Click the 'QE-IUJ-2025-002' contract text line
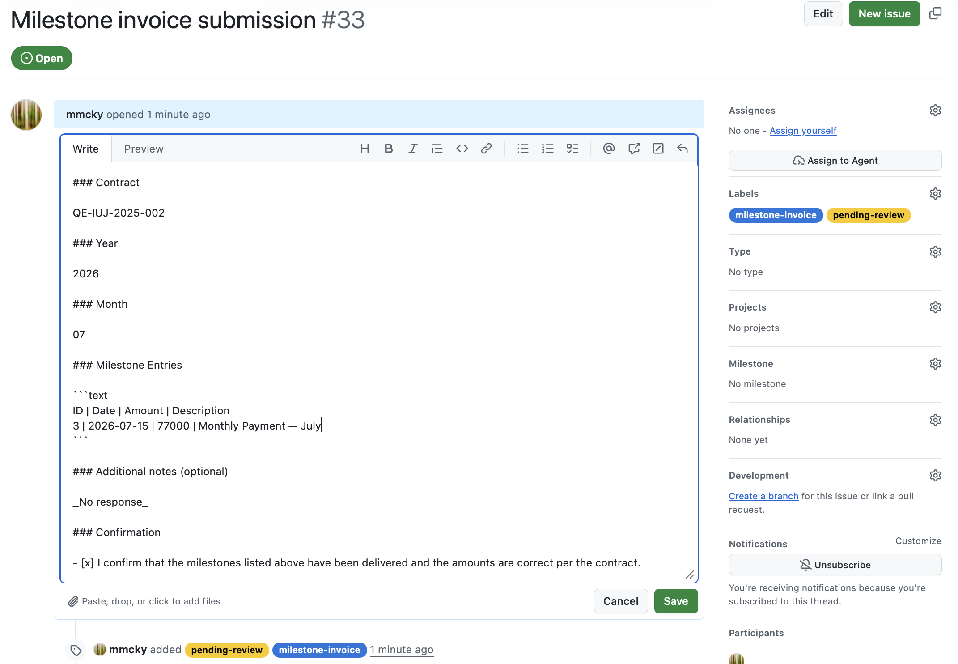Screen dimensions: 958x664 coord(119,213)
